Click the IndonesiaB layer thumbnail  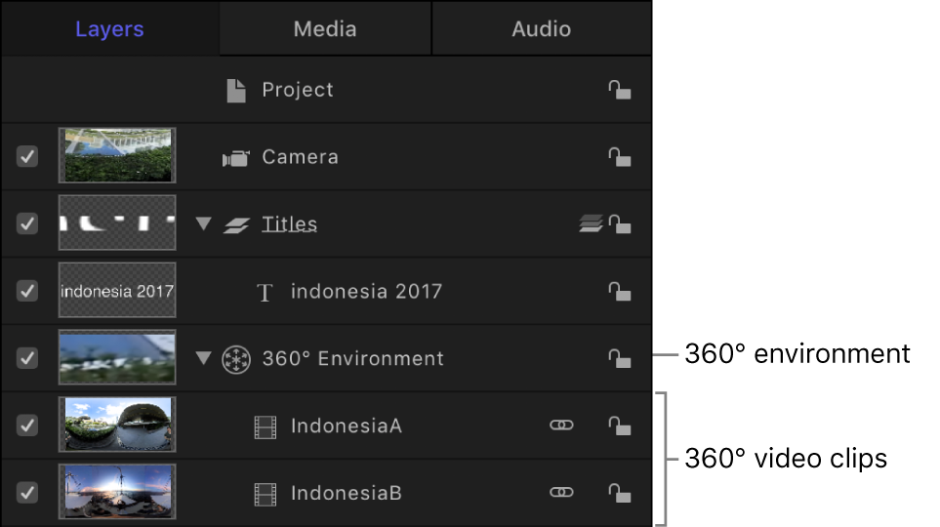(117, 492)
